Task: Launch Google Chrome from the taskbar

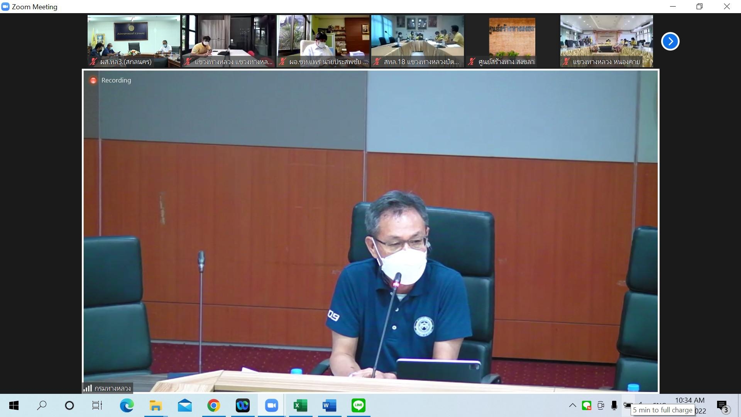Action: (x=213, y=405)
